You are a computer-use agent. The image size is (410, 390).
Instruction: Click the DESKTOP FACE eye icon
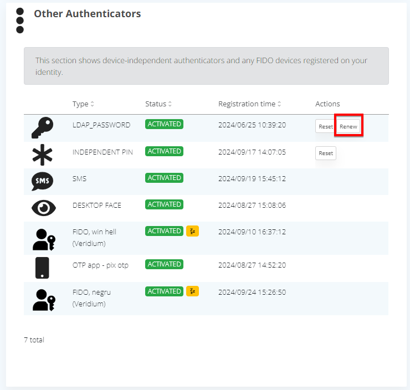(x=43, y=208)
